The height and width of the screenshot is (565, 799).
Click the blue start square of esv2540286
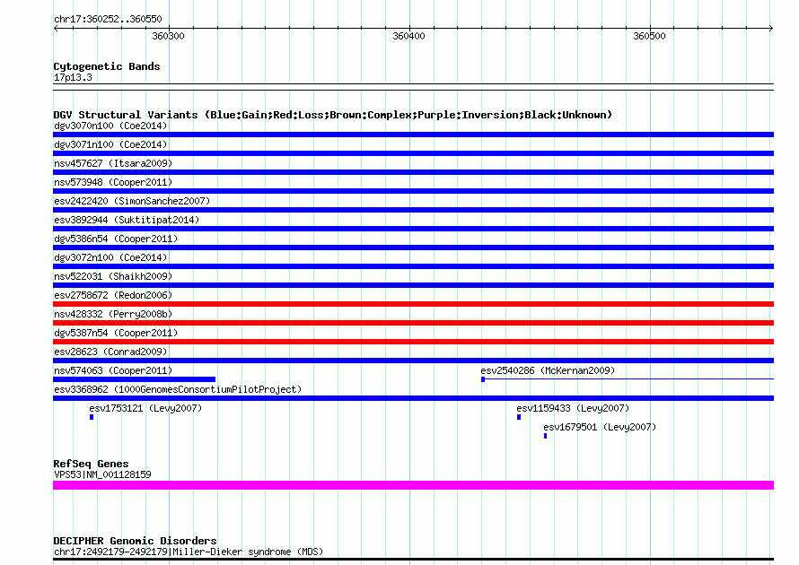click(x=483, y=379)
